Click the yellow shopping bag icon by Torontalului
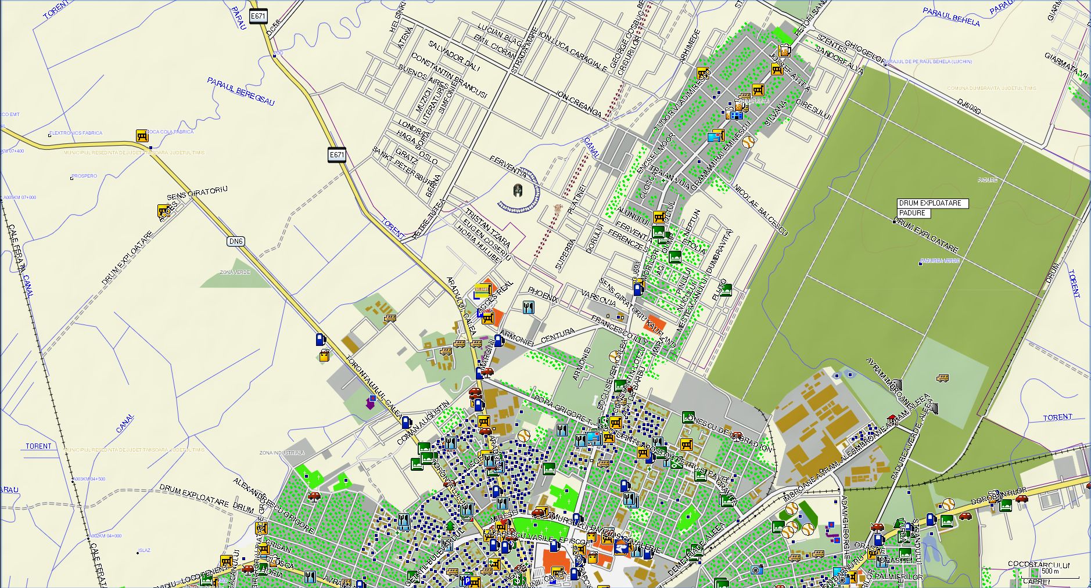The height and width of the screenshot is (588, 1091). [x=324, y=355]
